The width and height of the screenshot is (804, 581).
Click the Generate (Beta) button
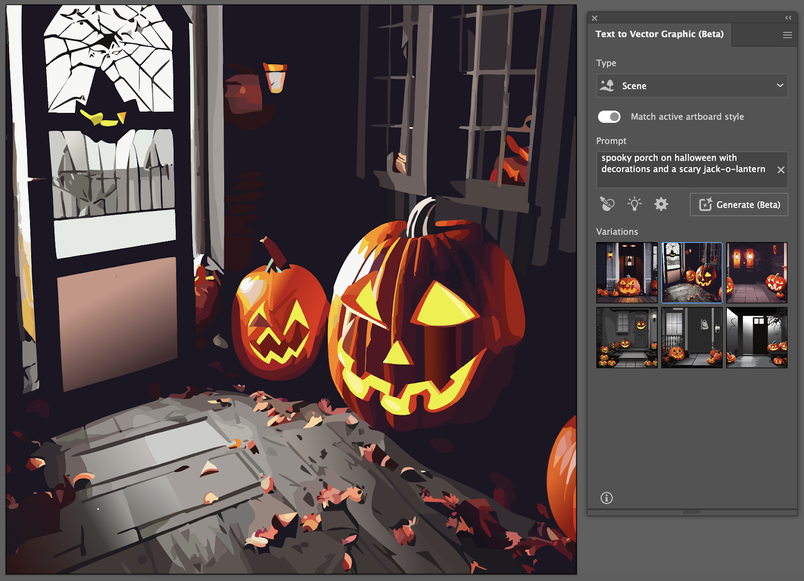tap(739, 204)
